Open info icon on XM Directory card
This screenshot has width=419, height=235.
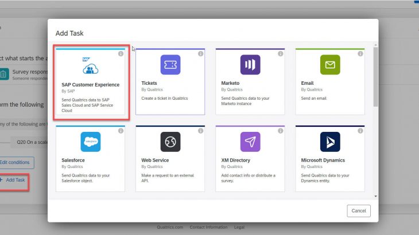[280, 131]
